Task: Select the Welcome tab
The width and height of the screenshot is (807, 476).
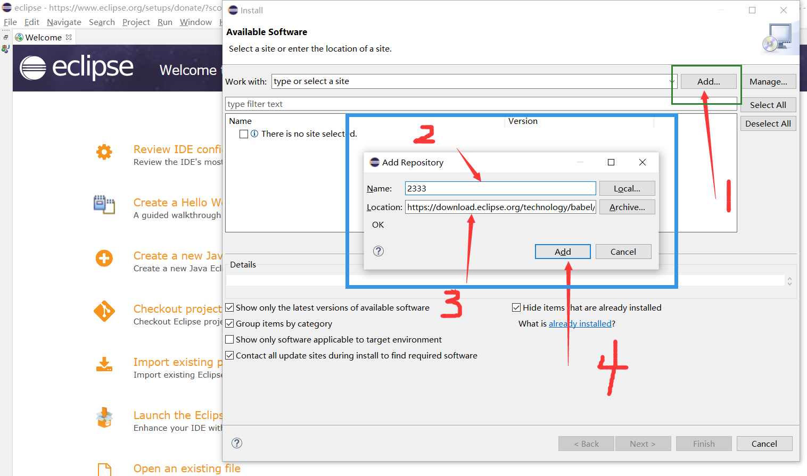Action: coord(43,37)
